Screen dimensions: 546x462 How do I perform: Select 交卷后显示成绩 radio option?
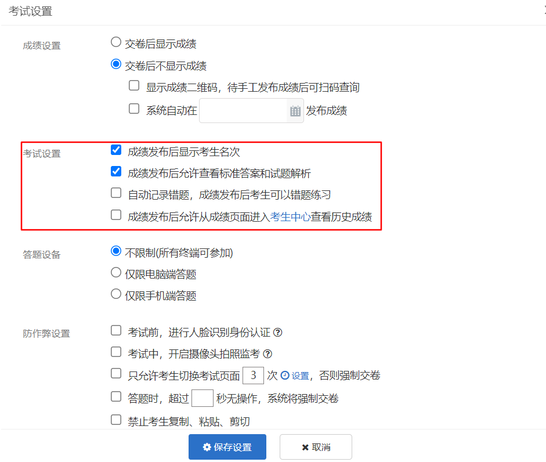(x=116, y=42)
